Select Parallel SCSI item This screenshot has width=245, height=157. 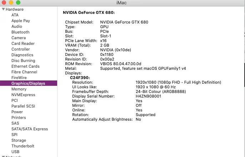point(23,106)
